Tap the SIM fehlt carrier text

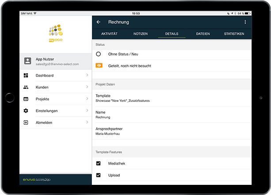tap(27, 13)
